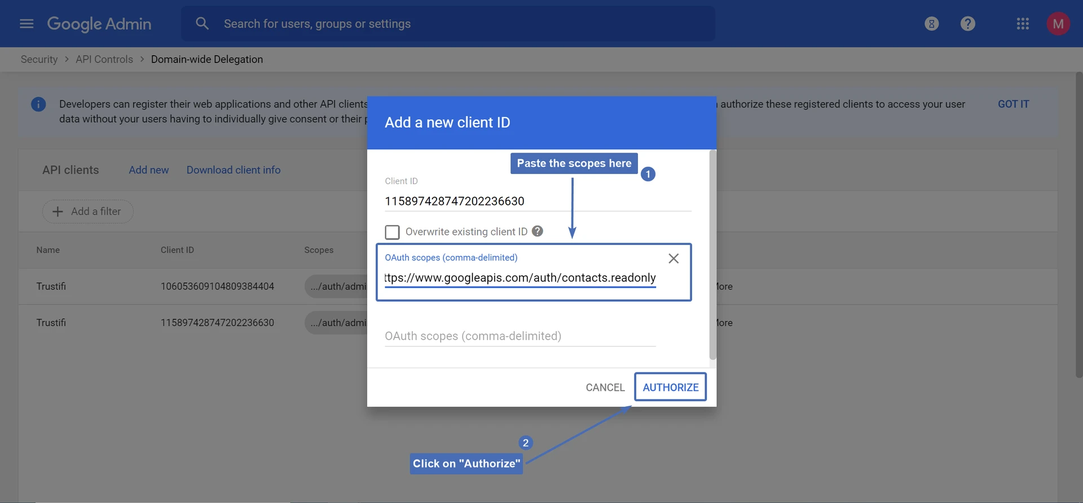Enable Overwrite existing client ID checkbox
The height and width of the screenshot is (503, 1083).
coord(392,232)
